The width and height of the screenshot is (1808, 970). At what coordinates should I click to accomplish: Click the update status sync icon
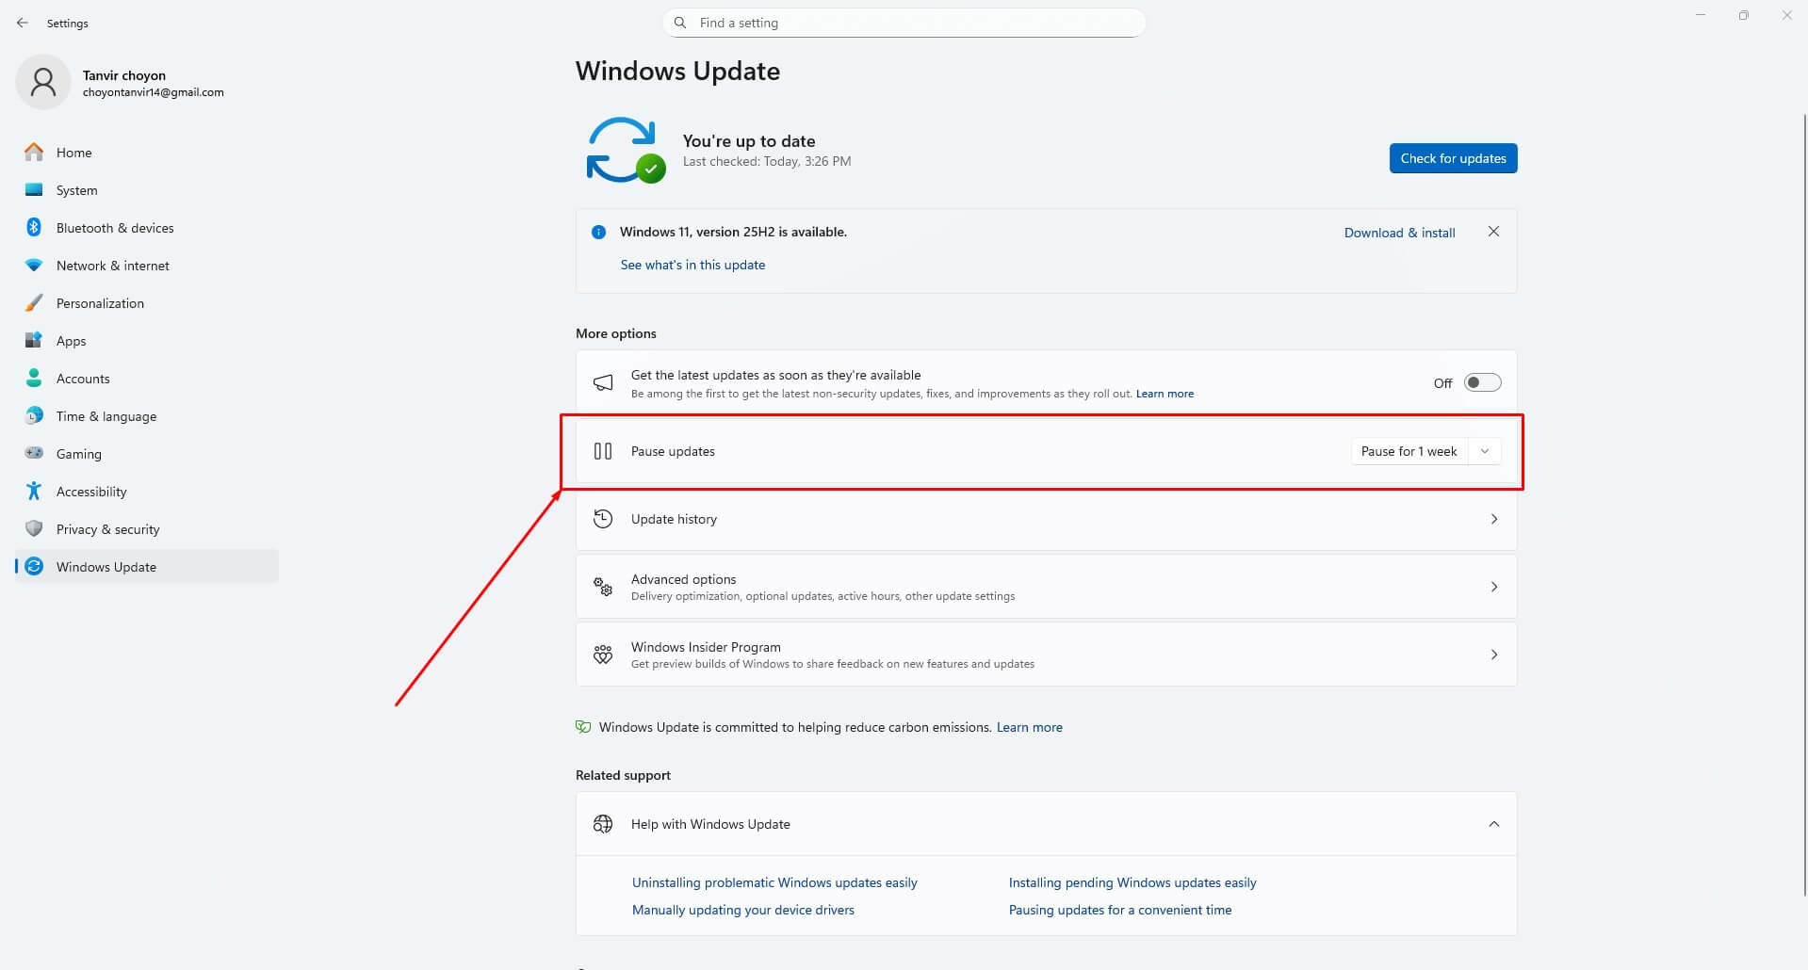coord(625,150)
